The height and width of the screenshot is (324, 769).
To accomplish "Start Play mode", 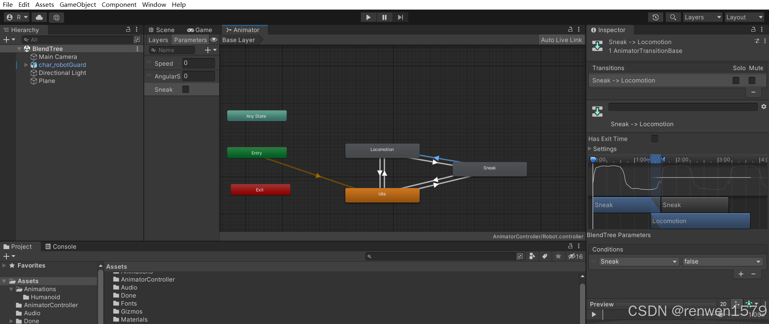I will [x=368, y=17].
